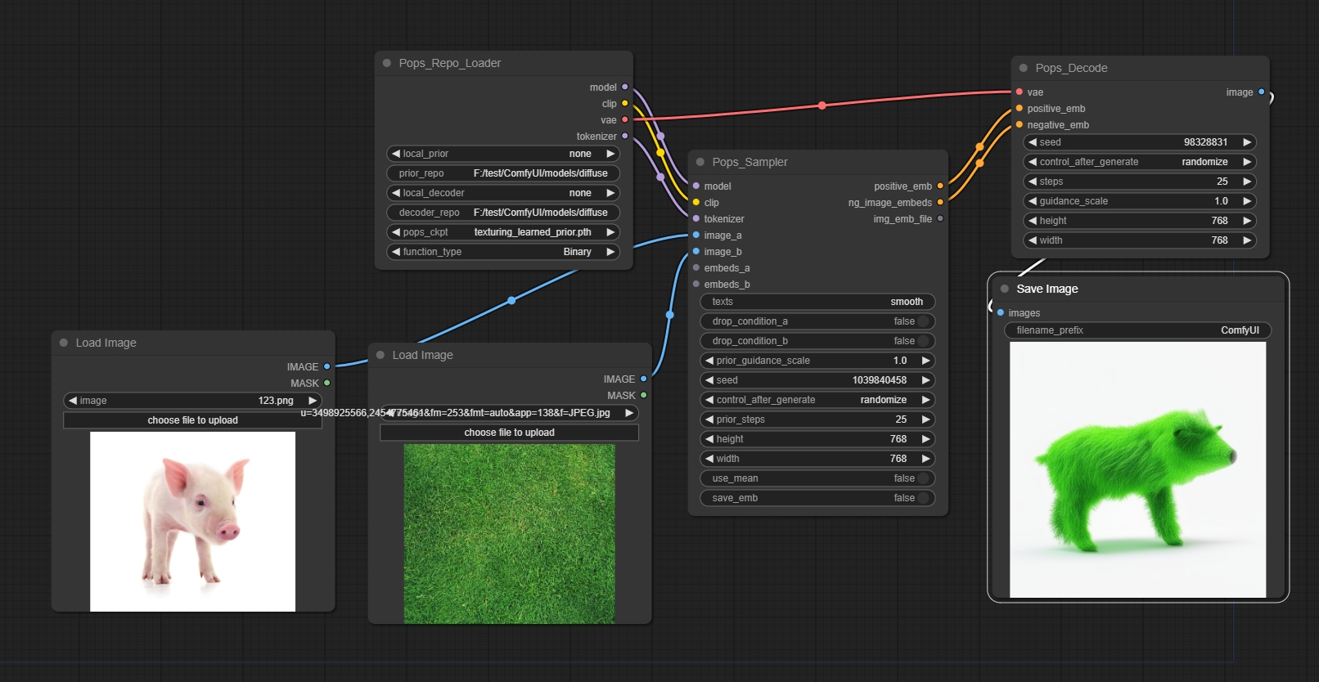Collapse the Pops_Sampler node via its dot

(x=700, y=162)
